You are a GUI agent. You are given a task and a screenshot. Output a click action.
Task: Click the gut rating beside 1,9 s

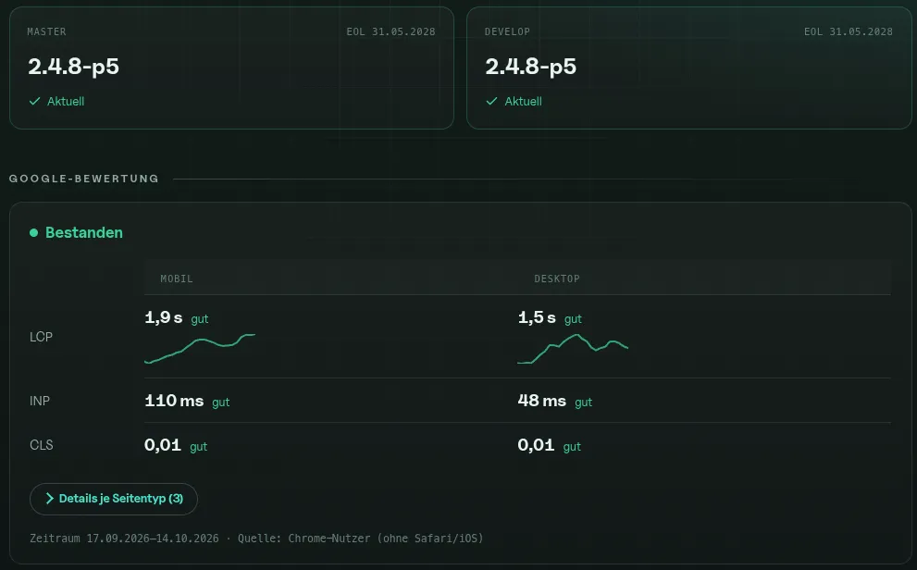pyautogui.click(x=200, y=319)
